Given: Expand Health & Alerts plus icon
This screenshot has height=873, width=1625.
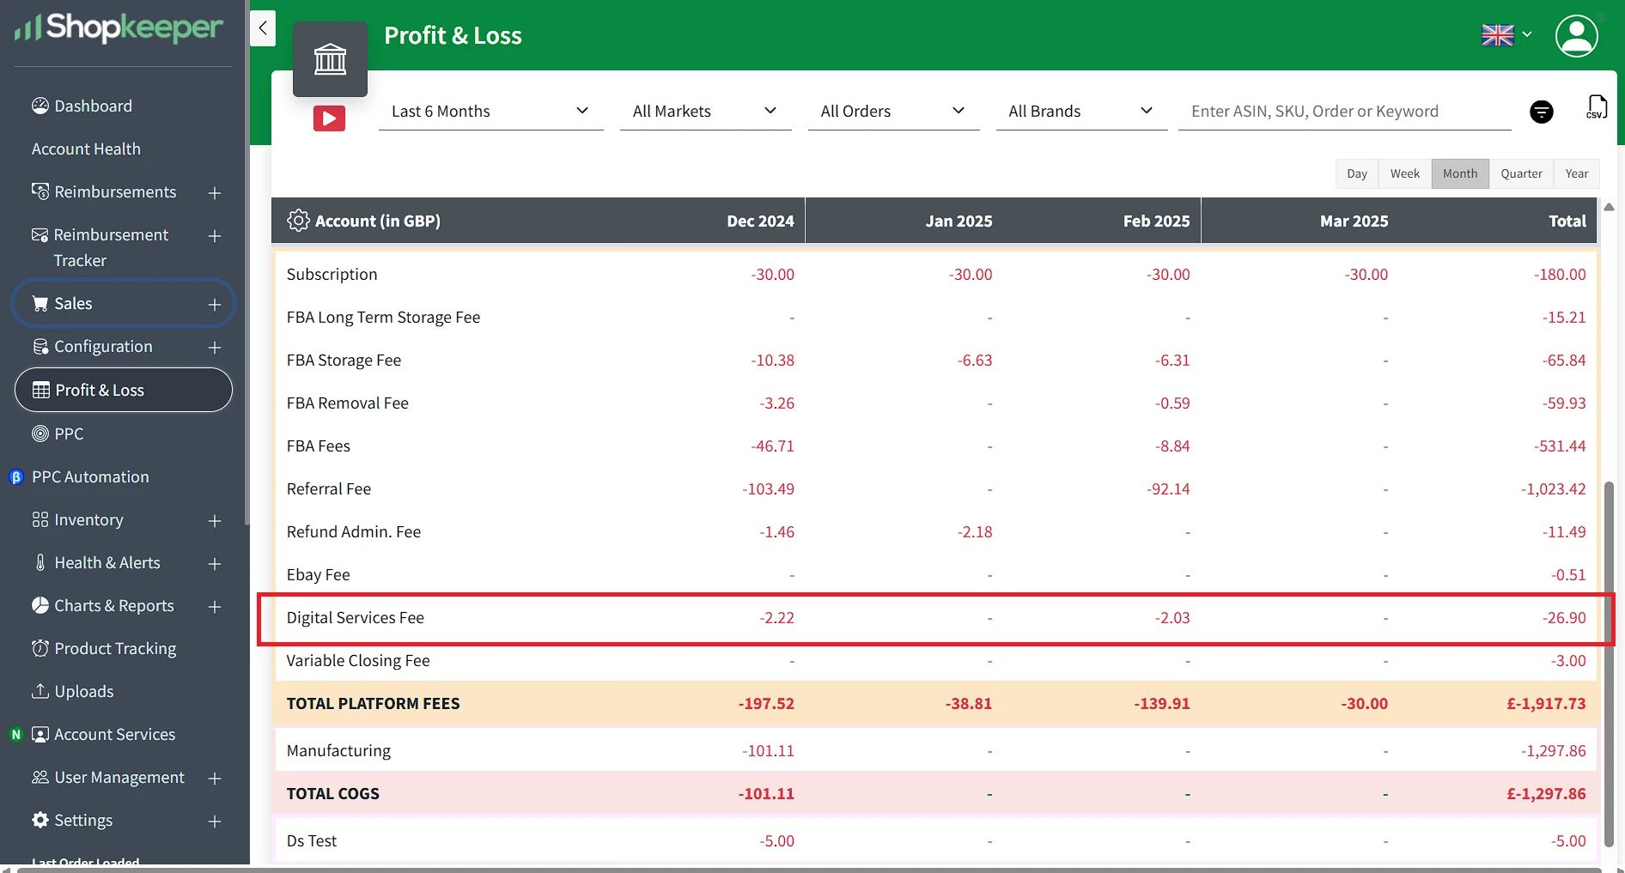Looking at the screenshot, I should (x=215, y=564).
